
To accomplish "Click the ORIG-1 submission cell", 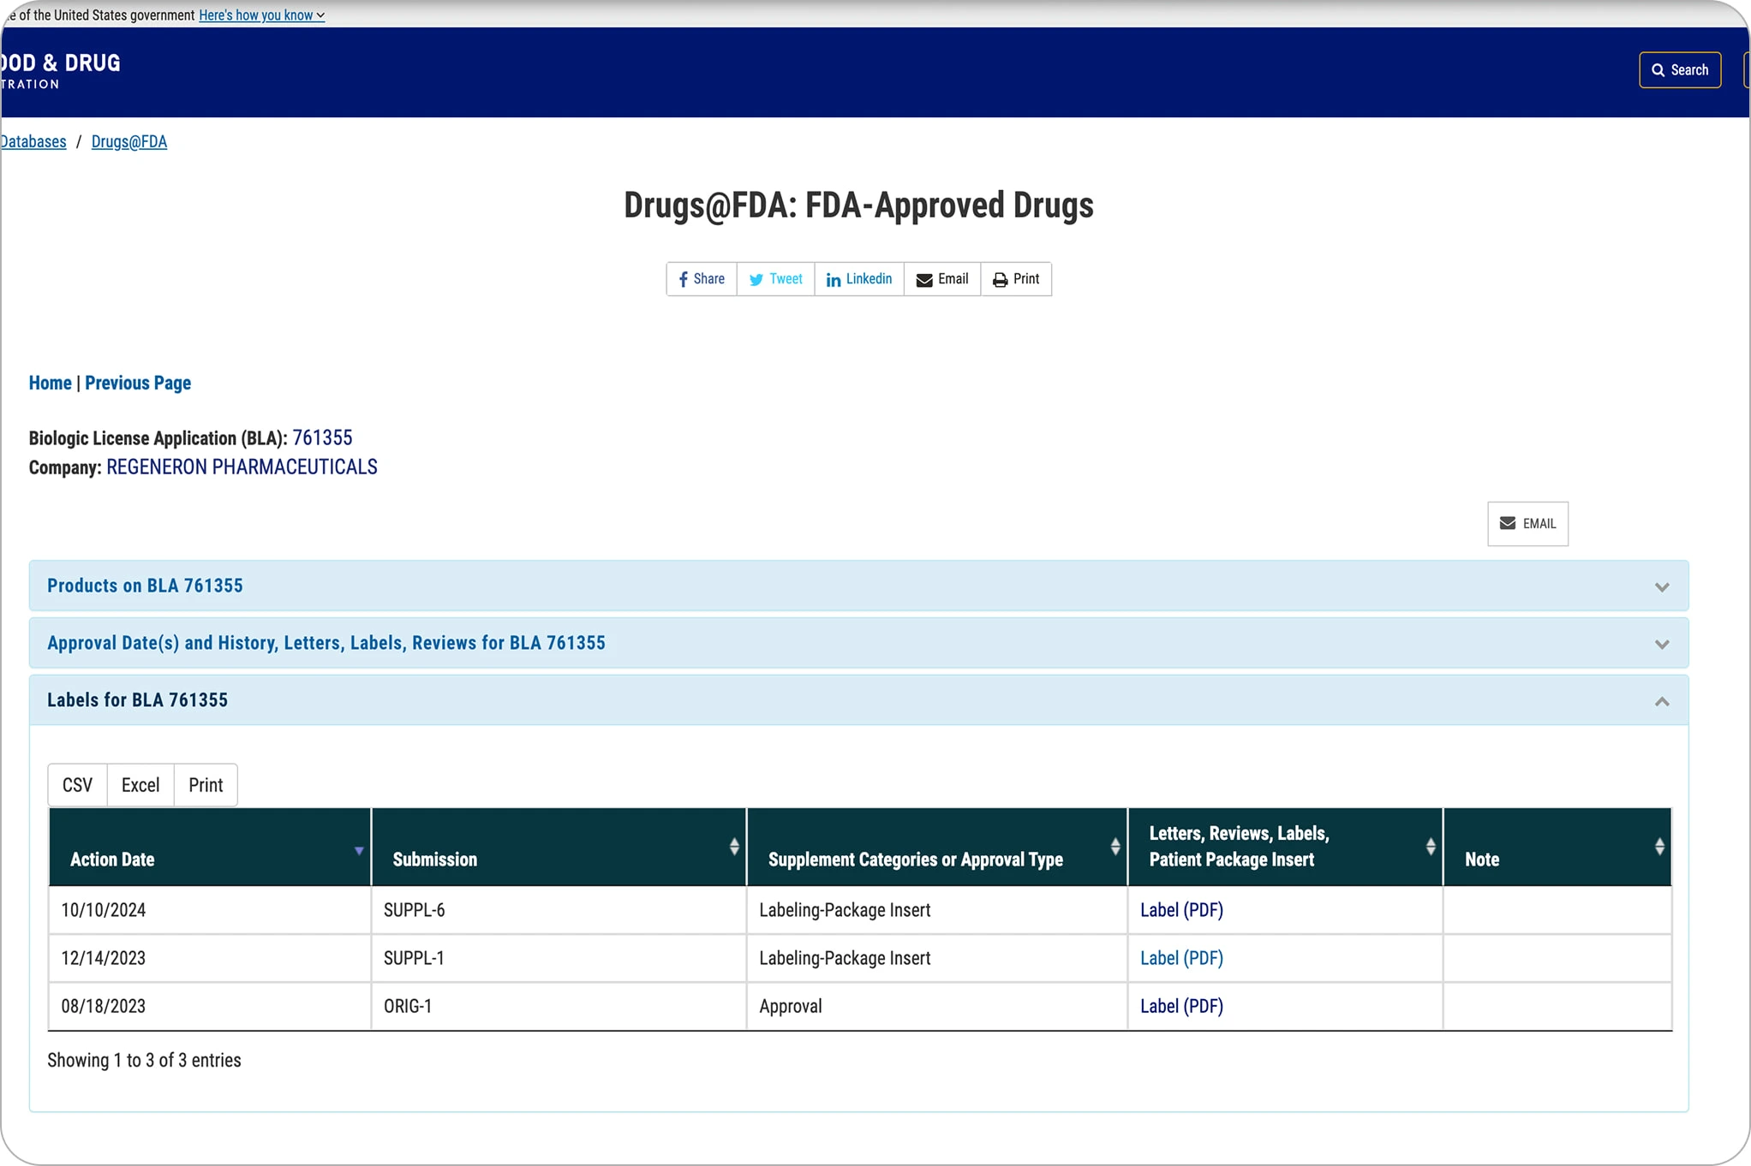I will [x=559, y=1006].
